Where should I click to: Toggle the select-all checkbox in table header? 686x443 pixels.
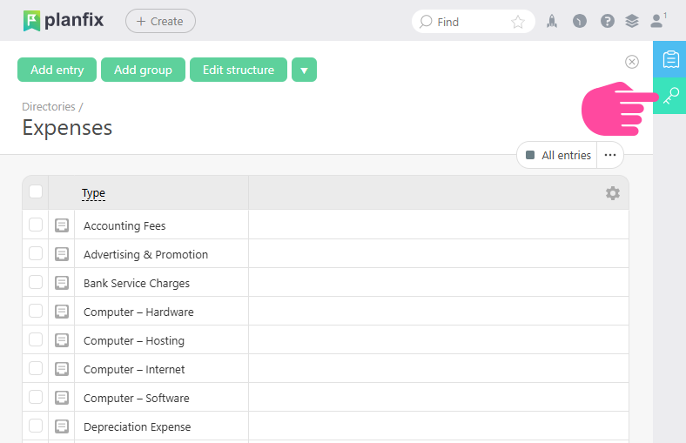click(36, 191)
